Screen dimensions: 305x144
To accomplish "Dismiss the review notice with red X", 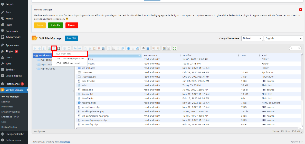I will 300,9.
